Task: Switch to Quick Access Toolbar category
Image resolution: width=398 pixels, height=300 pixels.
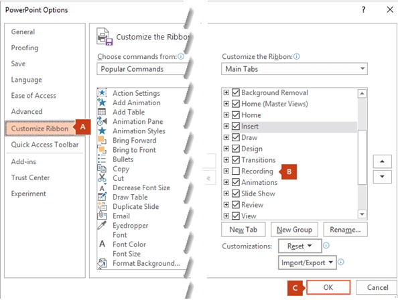Action: pyautogui.click(x=45, y=145)
